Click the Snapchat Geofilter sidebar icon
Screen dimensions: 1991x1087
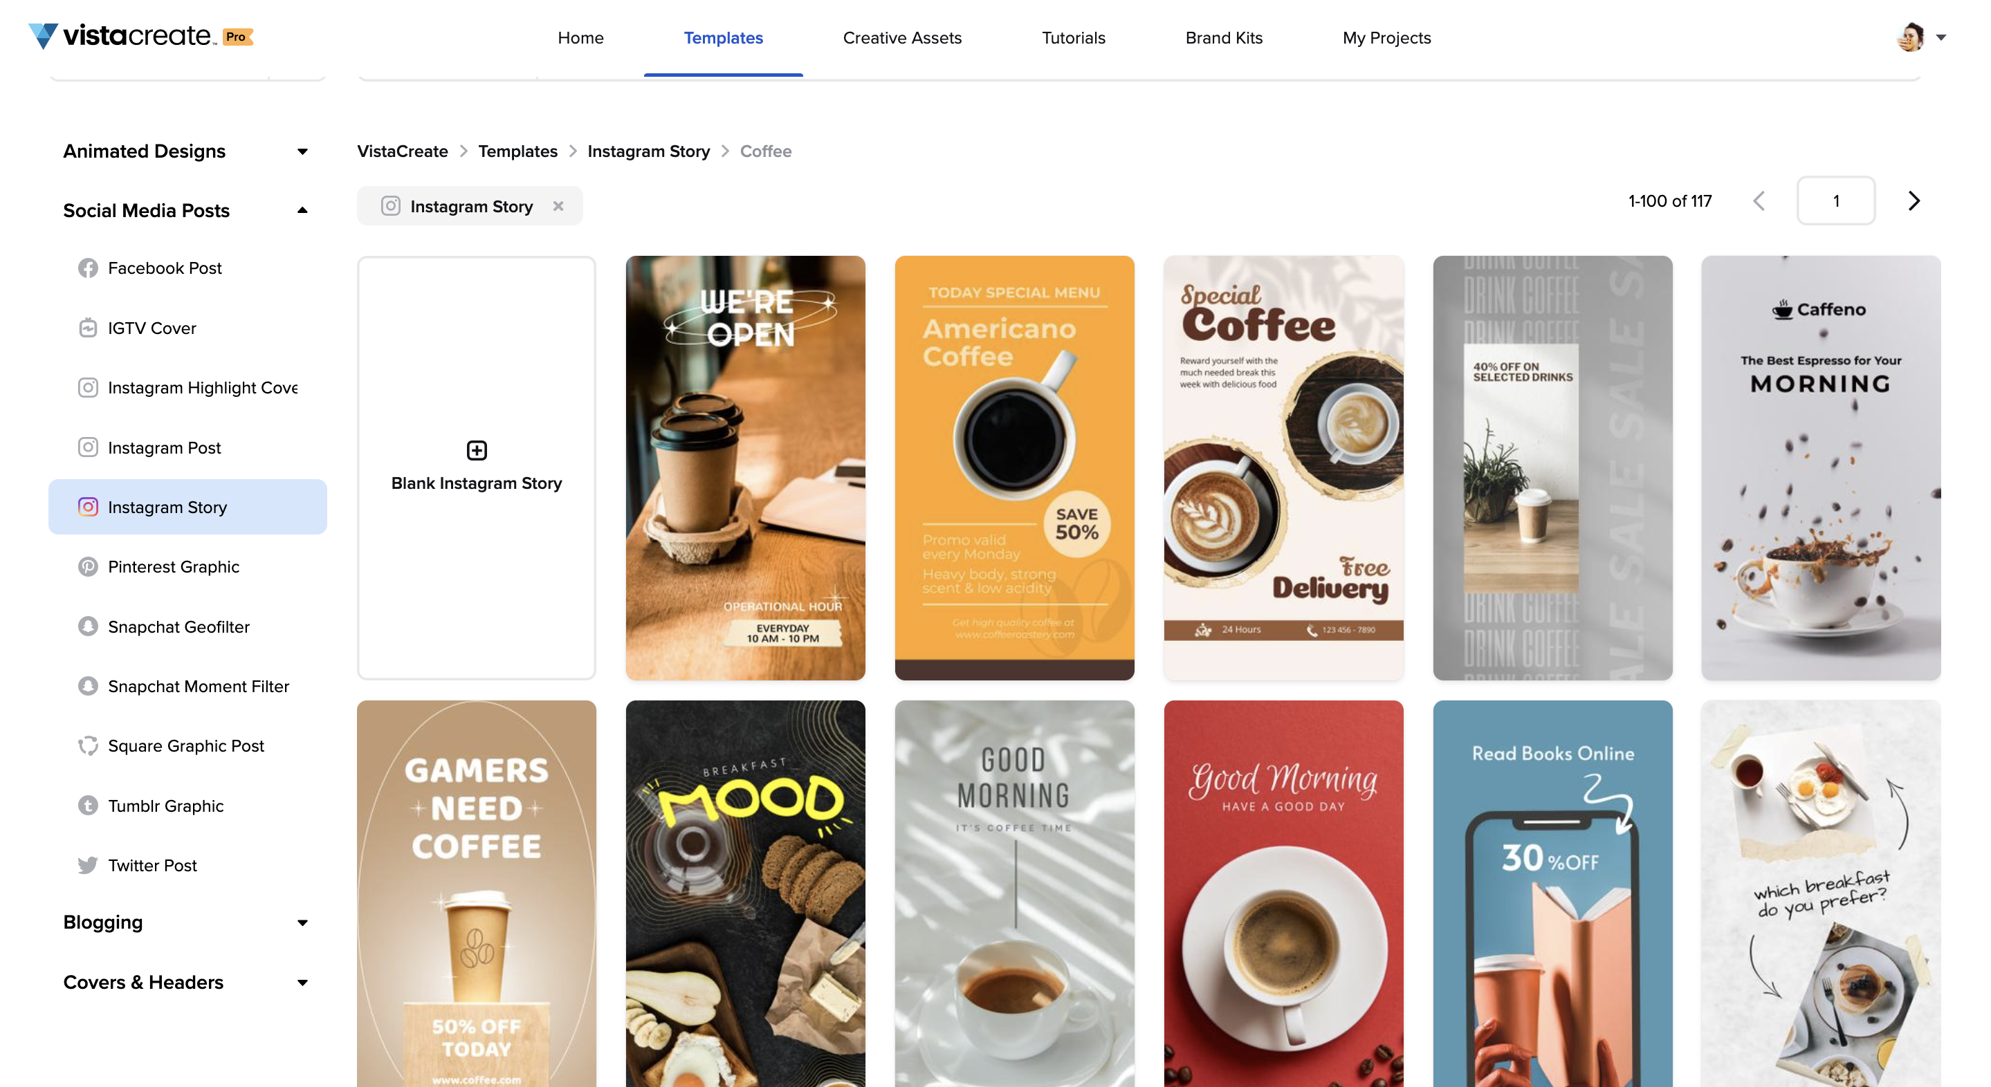87,626
